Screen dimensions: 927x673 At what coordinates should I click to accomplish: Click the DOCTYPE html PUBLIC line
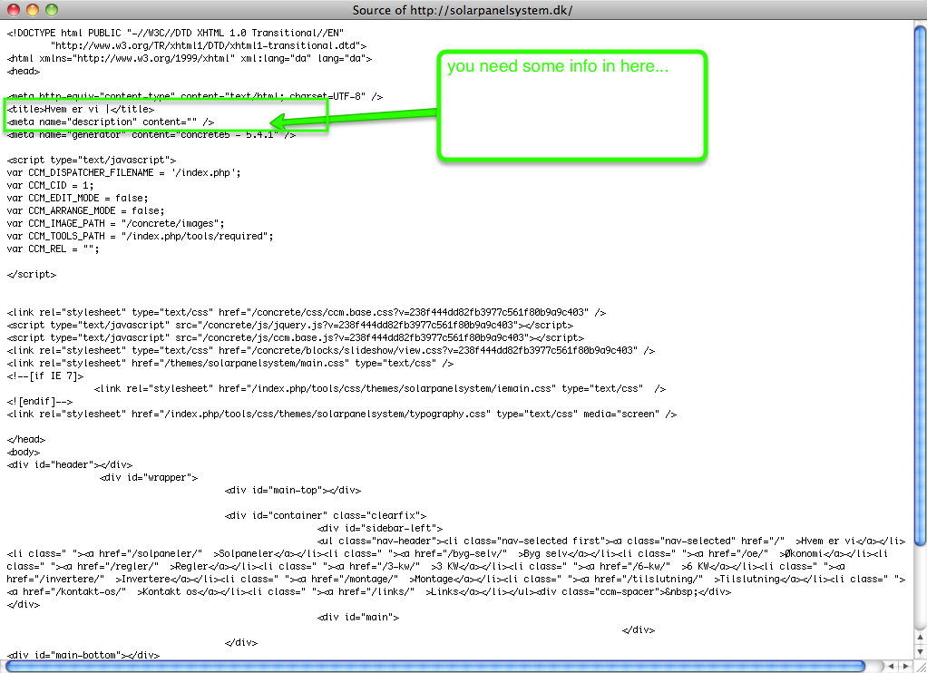coord(176,34)
